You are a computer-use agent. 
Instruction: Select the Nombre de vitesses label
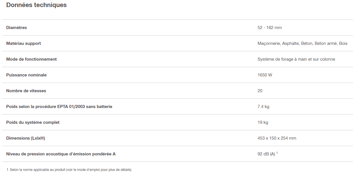click(26, 91)
